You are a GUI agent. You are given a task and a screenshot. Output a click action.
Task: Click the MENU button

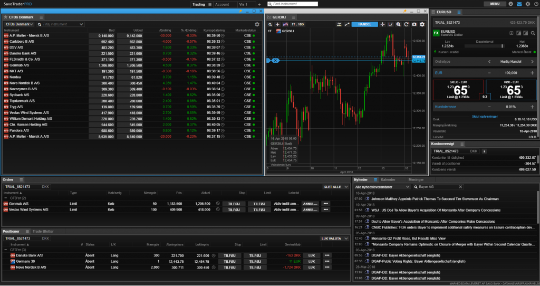495,4
